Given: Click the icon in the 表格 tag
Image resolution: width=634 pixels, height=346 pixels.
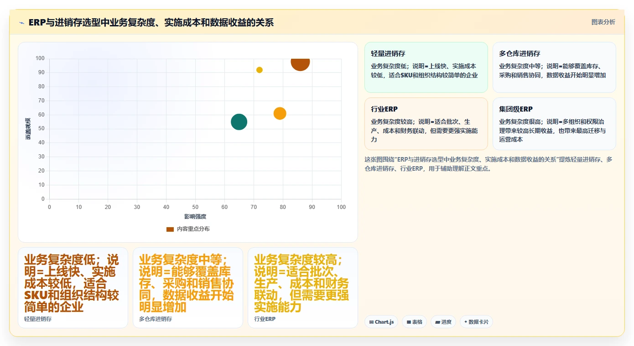Looking at the screenshot, I should click(409, 322).
